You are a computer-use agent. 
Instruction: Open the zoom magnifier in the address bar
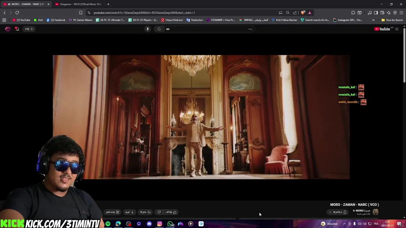[x=288, y=13]
